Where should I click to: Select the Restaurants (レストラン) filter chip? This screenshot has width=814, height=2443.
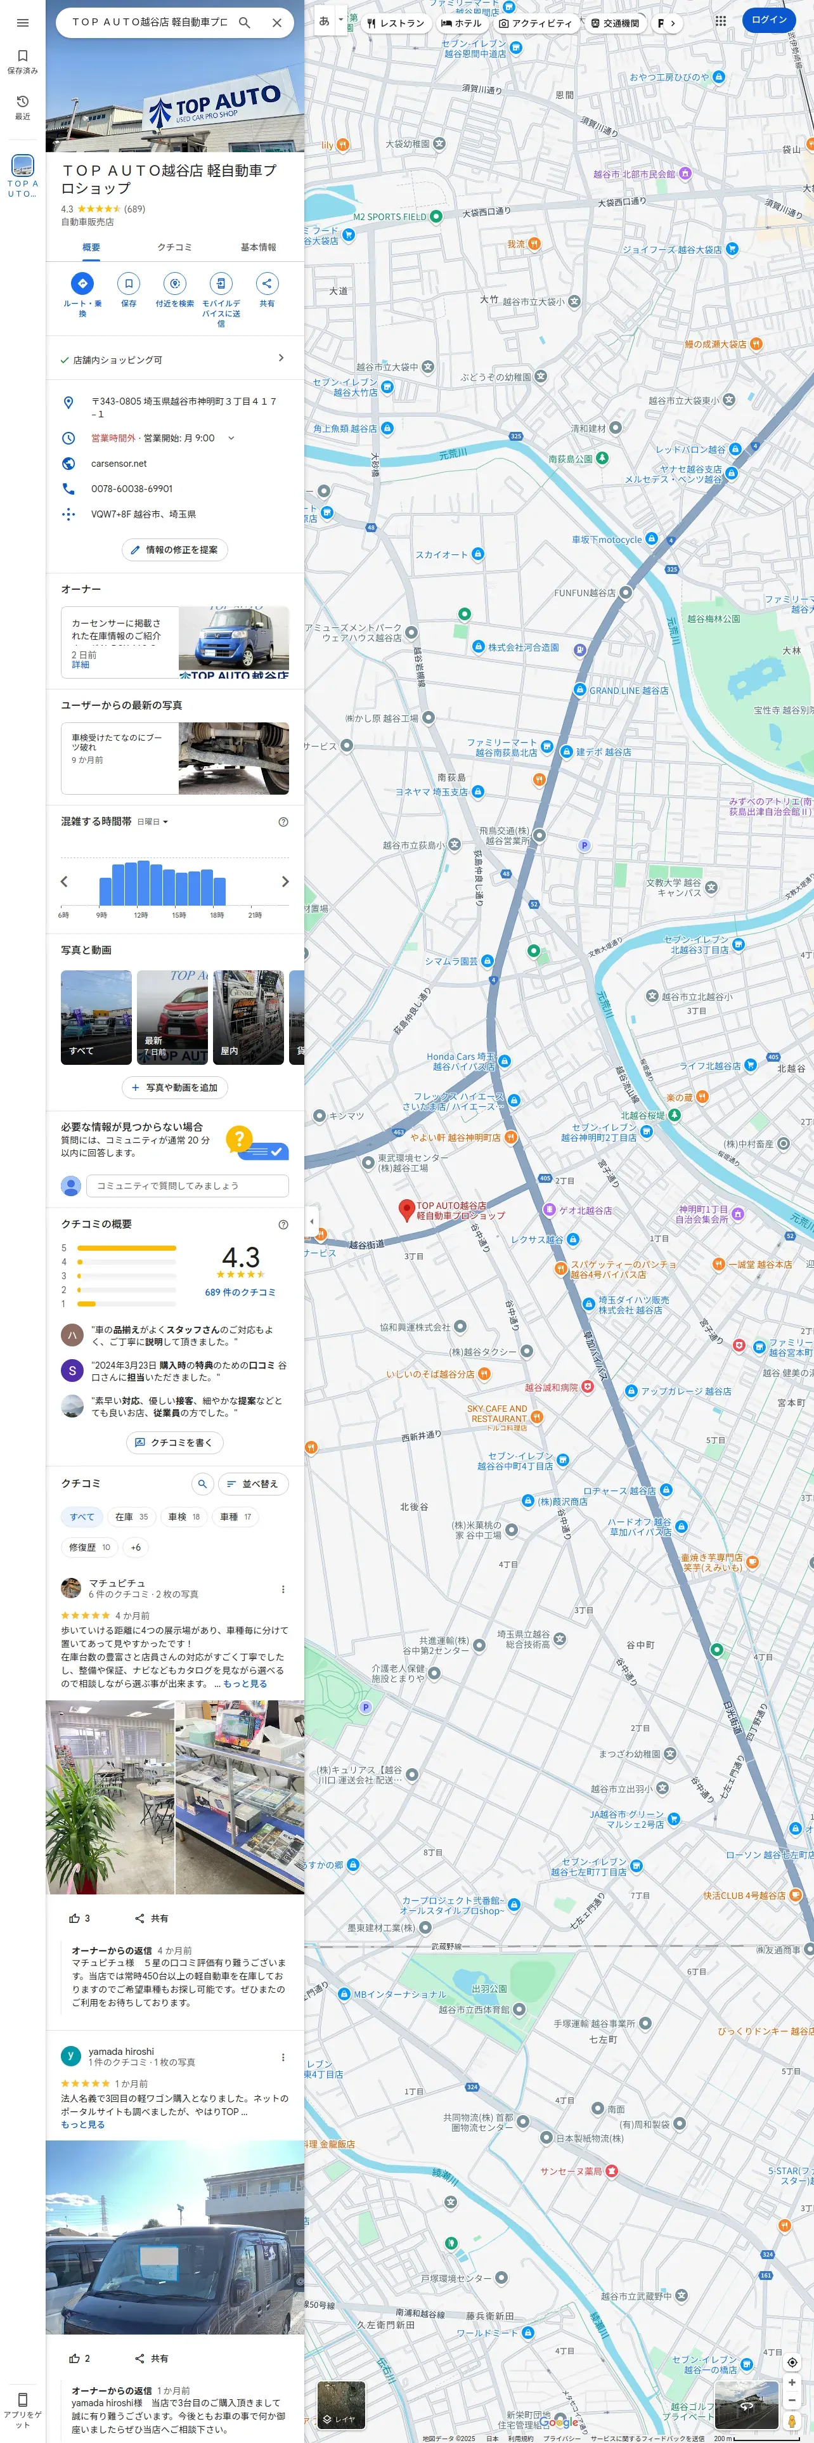coord(396,23)
